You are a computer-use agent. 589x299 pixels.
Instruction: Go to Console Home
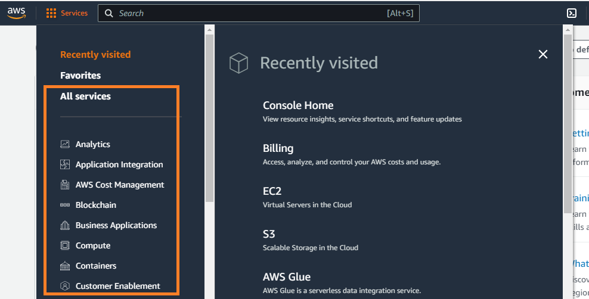click(298, 105)
